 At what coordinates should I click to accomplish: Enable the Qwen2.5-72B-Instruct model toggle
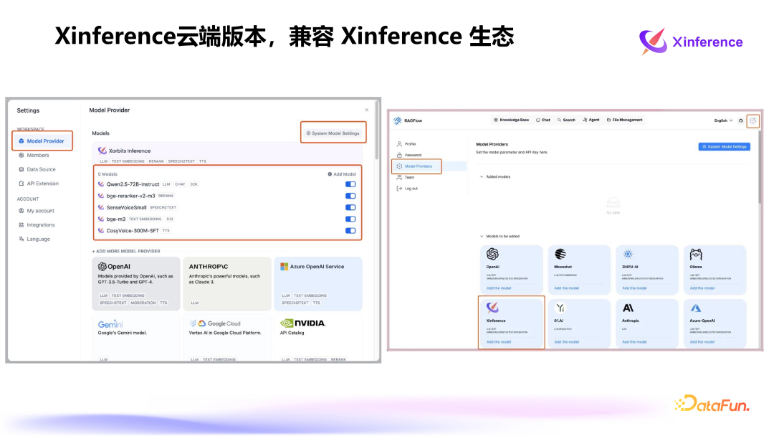pyautogui.click(x=349, y=184)
